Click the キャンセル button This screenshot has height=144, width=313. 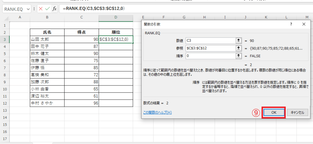click(297, 113)
